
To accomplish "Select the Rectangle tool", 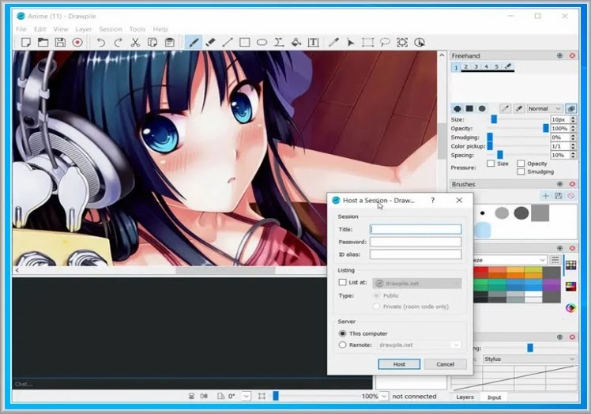I will coord(245,42).
